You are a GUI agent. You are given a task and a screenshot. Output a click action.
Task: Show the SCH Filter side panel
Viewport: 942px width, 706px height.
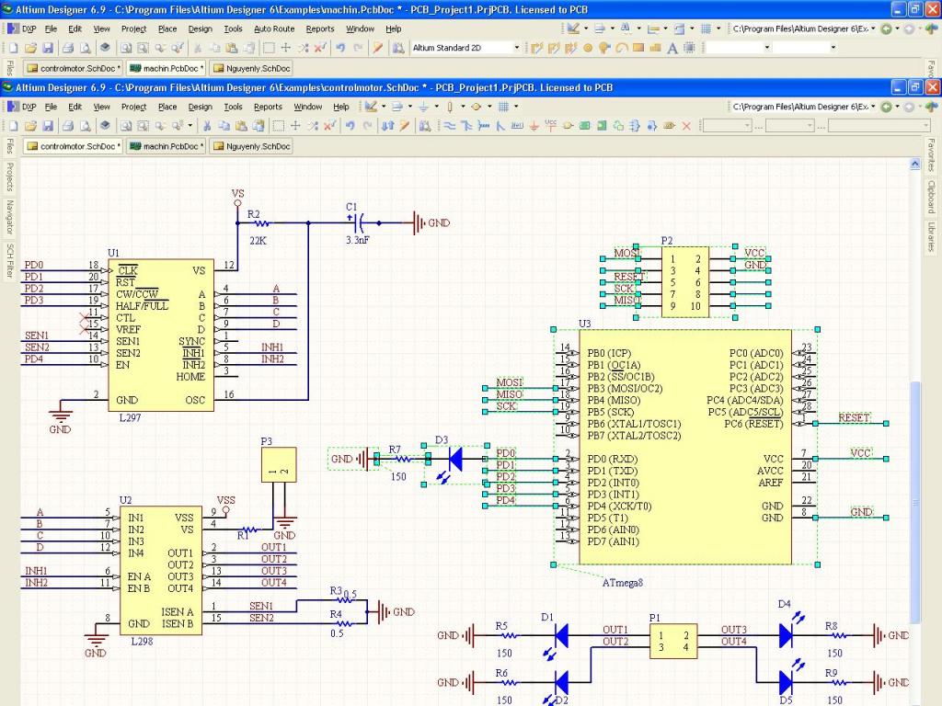click(x=10, y=262)
